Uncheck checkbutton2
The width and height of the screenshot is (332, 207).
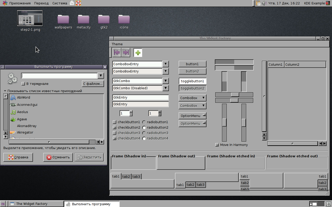pyautogui.click(x=115, y=128)
